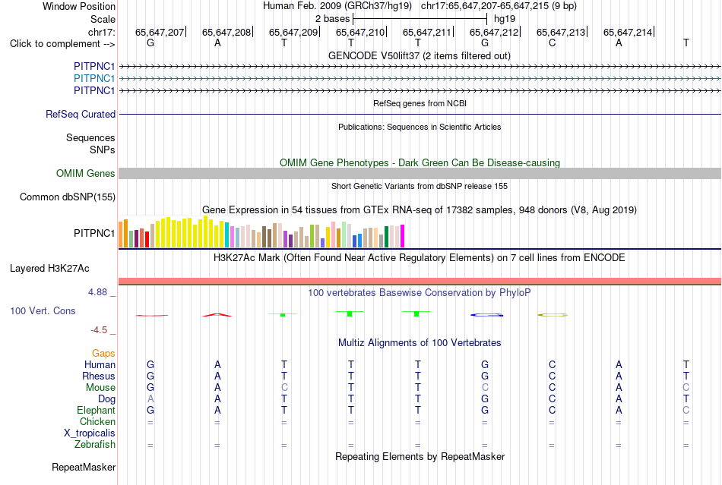Click the chr17: label on the ruler
722x485 pixels.
pos(101,32)
